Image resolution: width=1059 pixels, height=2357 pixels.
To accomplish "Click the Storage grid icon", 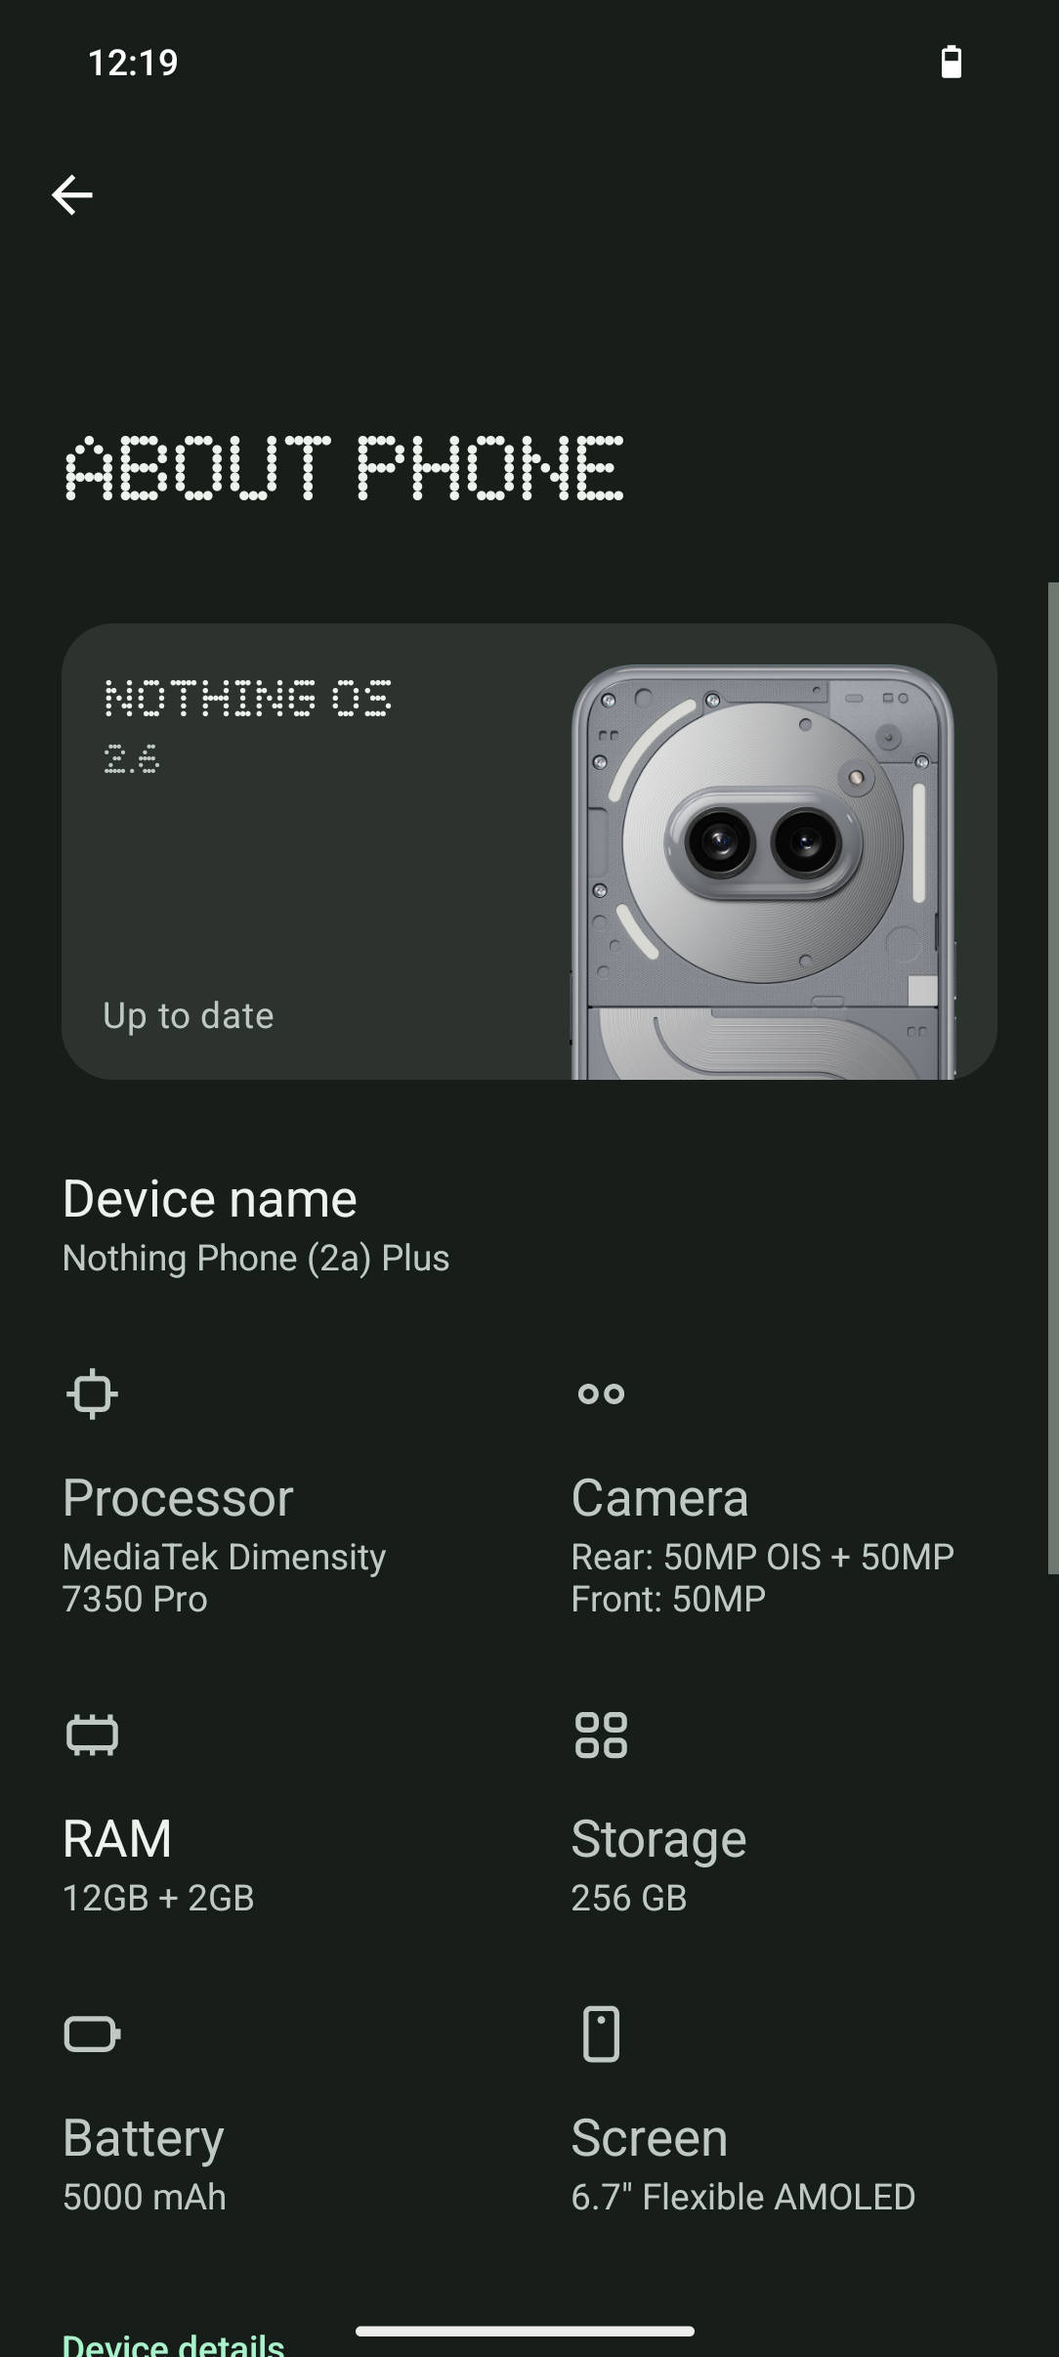I will pos(601,1736).
